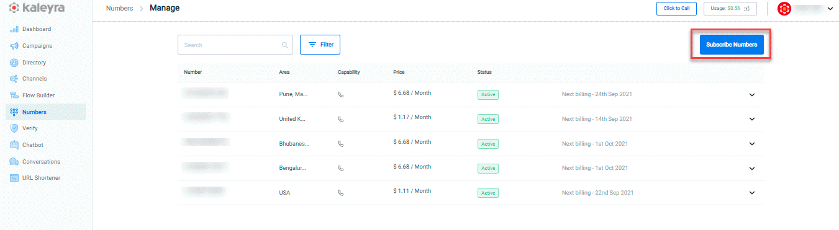Click the phone capability icon for USA
The image size is (839, 230).
(340, 193)
